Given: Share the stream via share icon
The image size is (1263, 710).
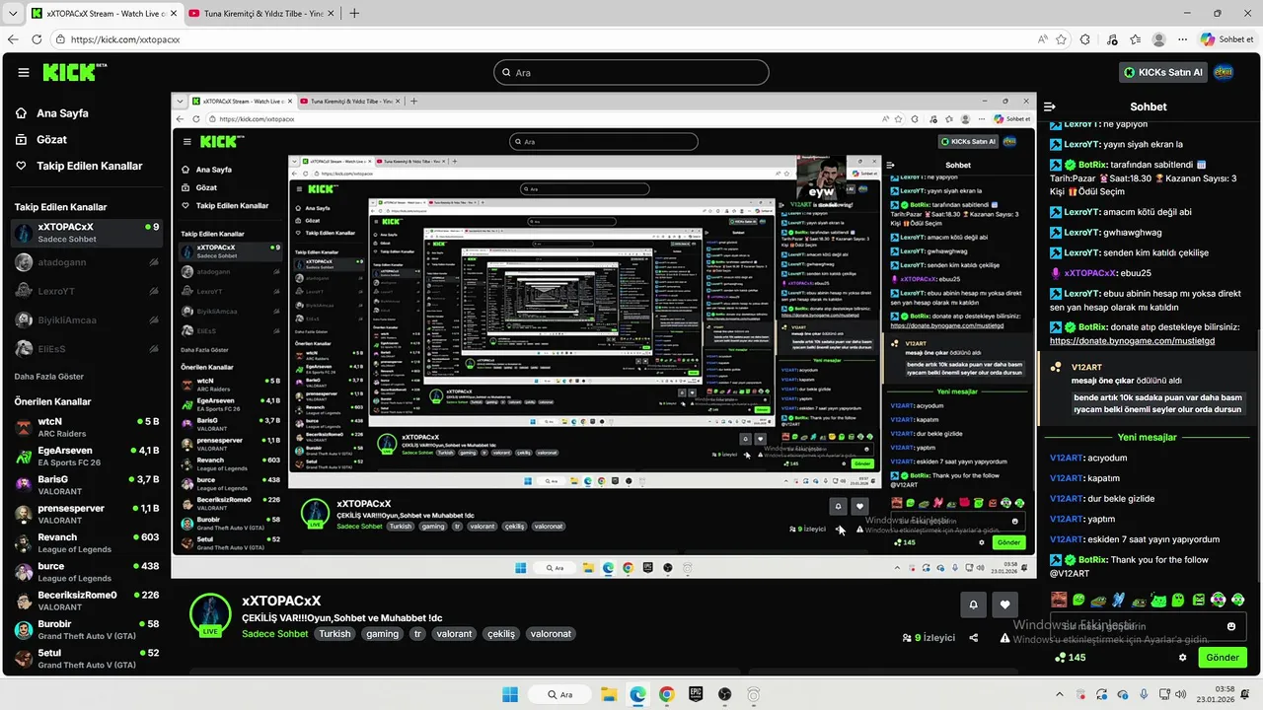Looking at the screenshot, I should point(974,638).
